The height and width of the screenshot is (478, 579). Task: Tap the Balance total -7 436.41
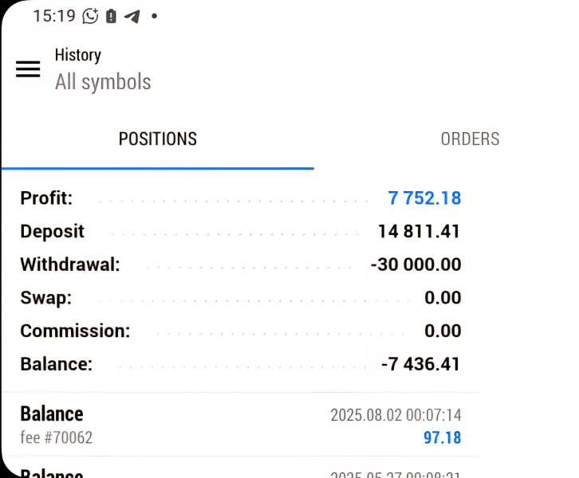[x=420, y=365]
